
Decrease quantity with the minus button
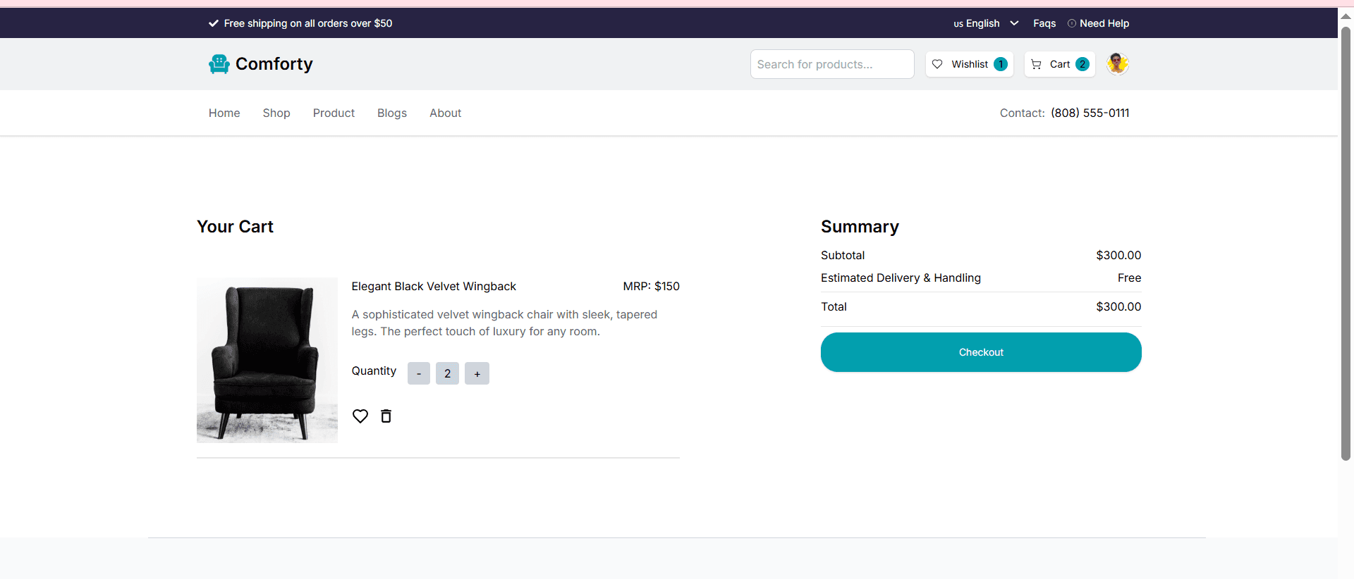tap(419, 373)
